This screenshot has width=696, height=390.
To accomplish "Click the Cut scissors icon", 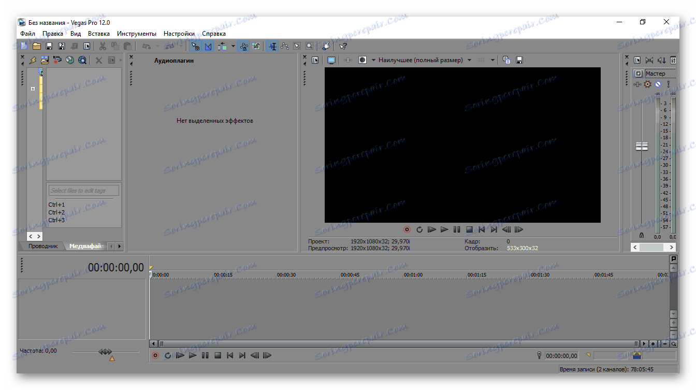I will click(x=102, y=46).
